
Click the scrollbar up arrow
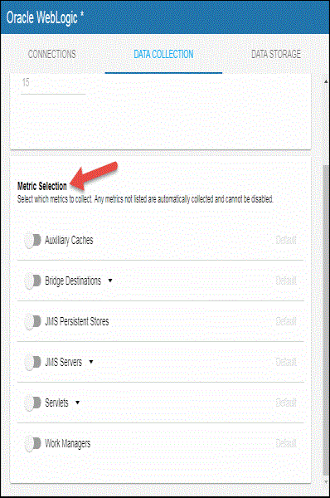click(326, 81)
